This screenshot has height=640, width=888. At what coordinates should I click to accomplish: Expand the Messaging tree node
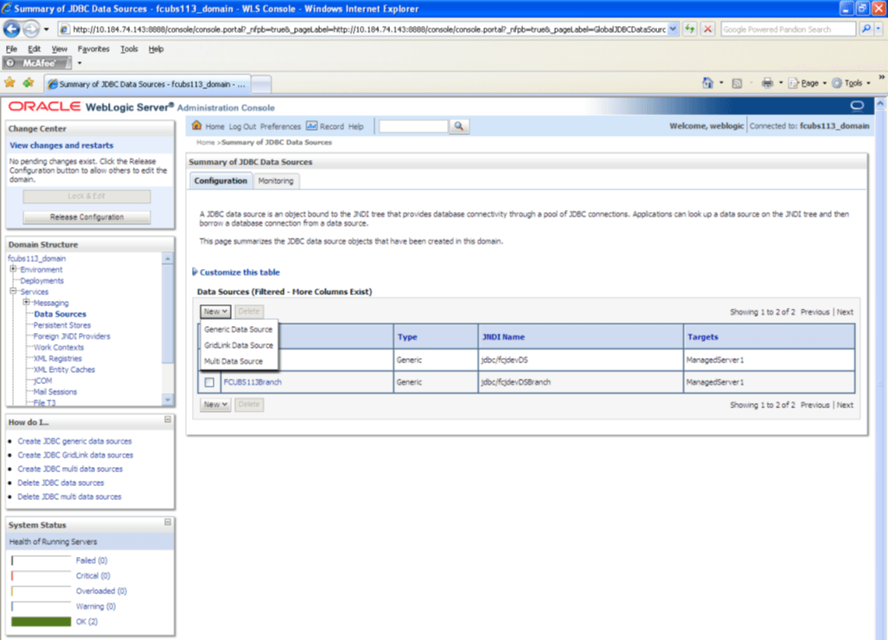click(26, 303)
